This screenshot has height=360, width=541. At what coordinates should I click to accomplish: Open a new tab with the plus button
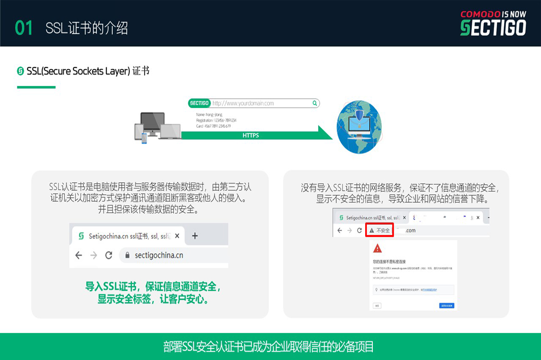[195, 236]
